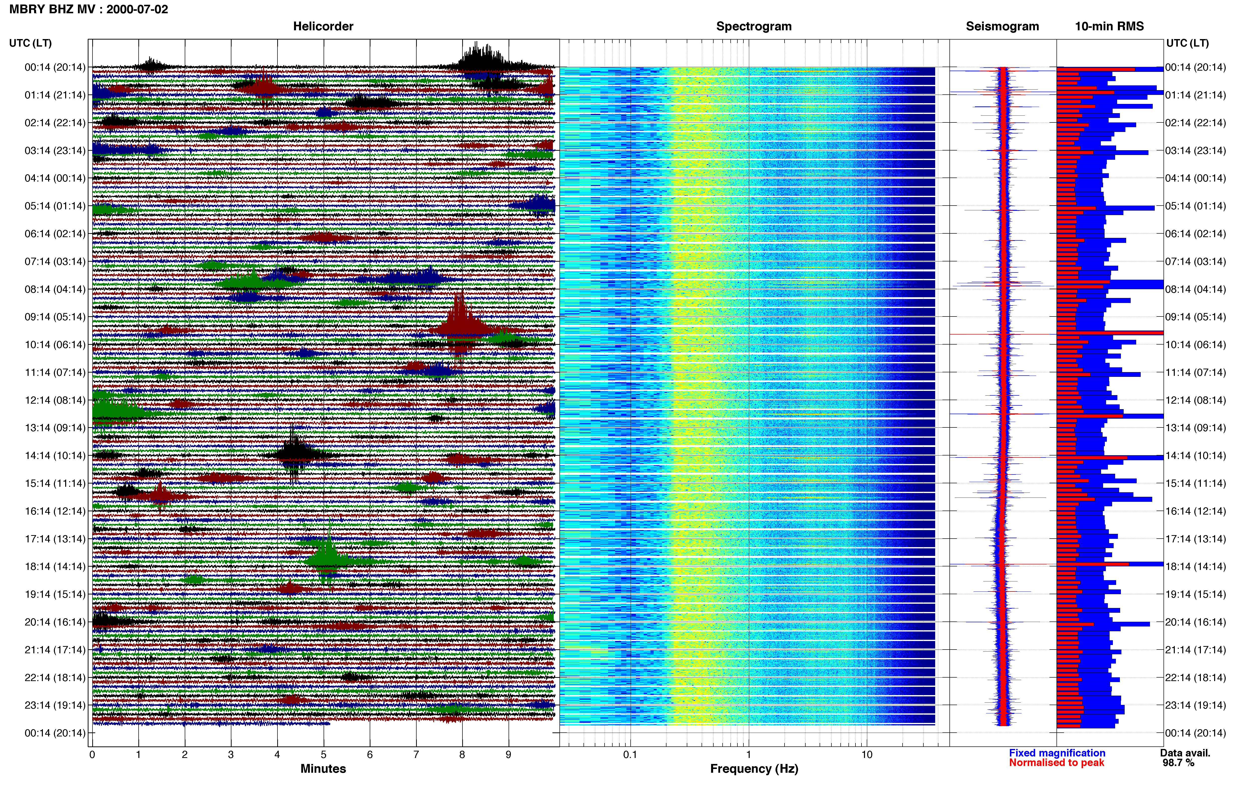Click the "Data avail." label
This screenshot has width=1258, height=786.
coord(1185,753)
